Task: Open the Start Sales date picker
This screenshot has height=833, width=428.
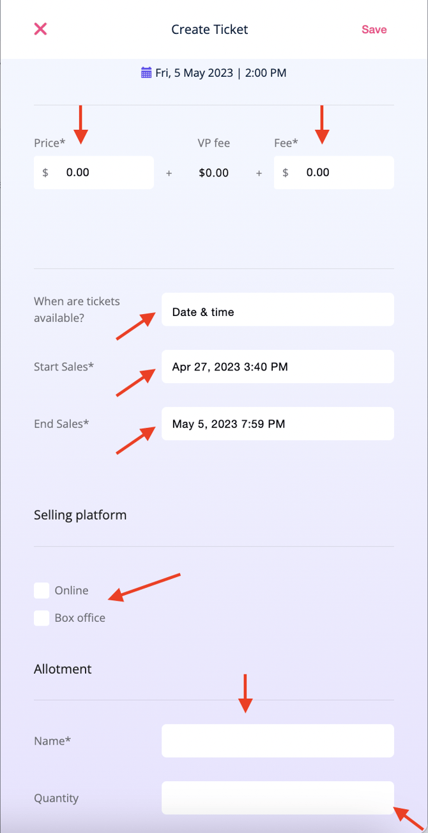Action: tap(277, 367)
